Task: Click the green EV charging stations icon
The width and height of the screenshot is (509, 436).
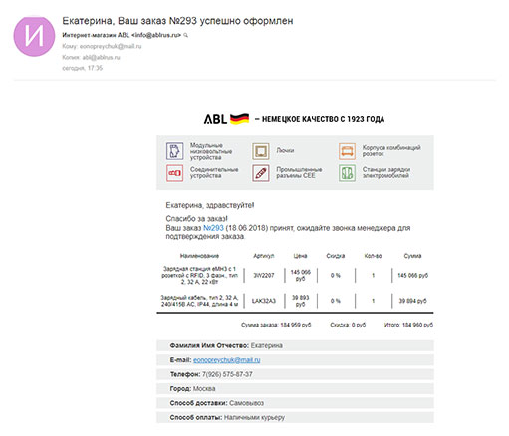Action: (347, 173)
